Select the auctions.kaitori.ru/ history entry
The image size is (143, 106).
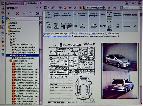tap(23, 55)
